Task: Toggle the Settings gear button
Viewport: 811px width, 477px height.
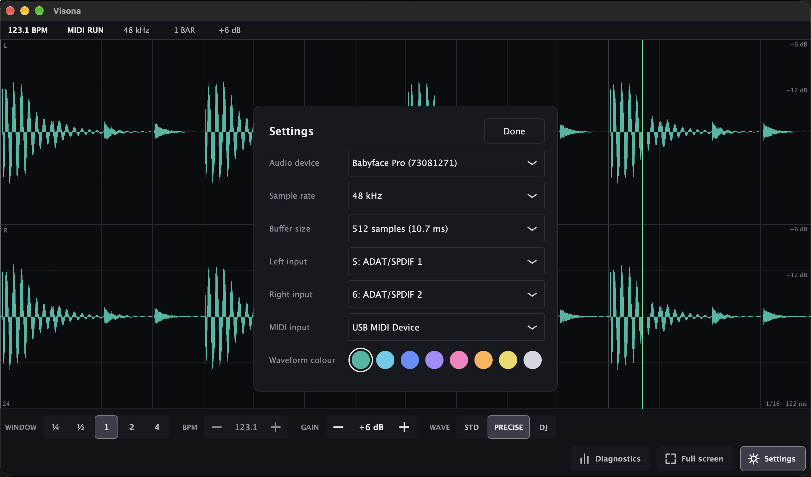Action: (x=772, y=459)
